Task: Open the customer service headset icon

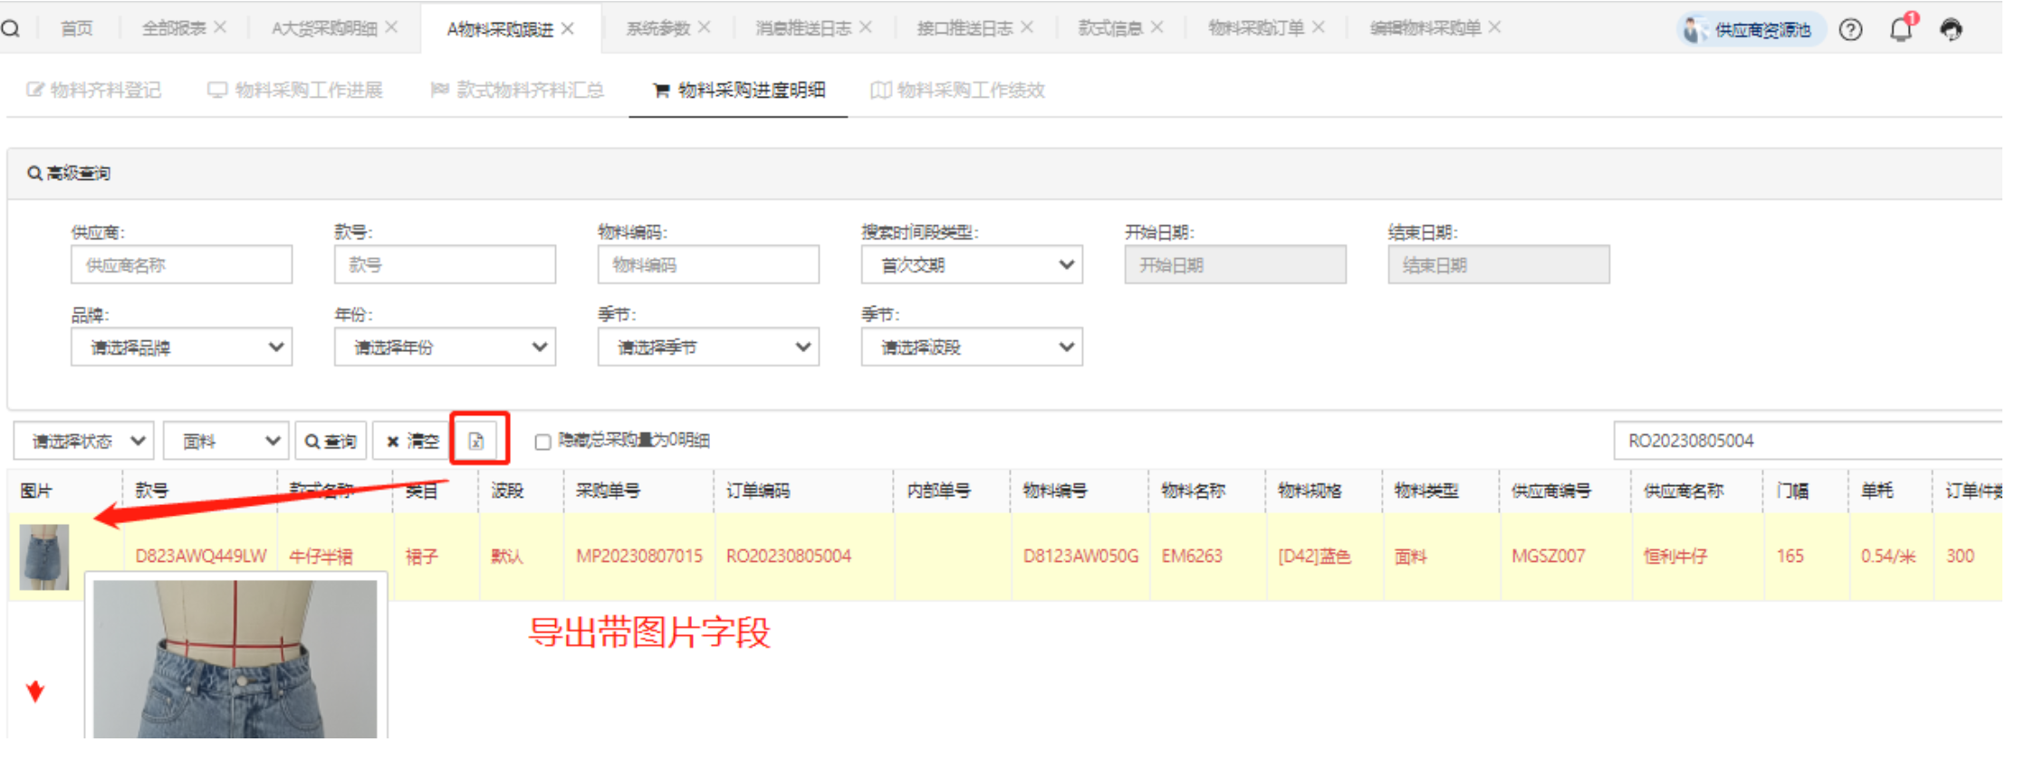Action: [1951, 30]
